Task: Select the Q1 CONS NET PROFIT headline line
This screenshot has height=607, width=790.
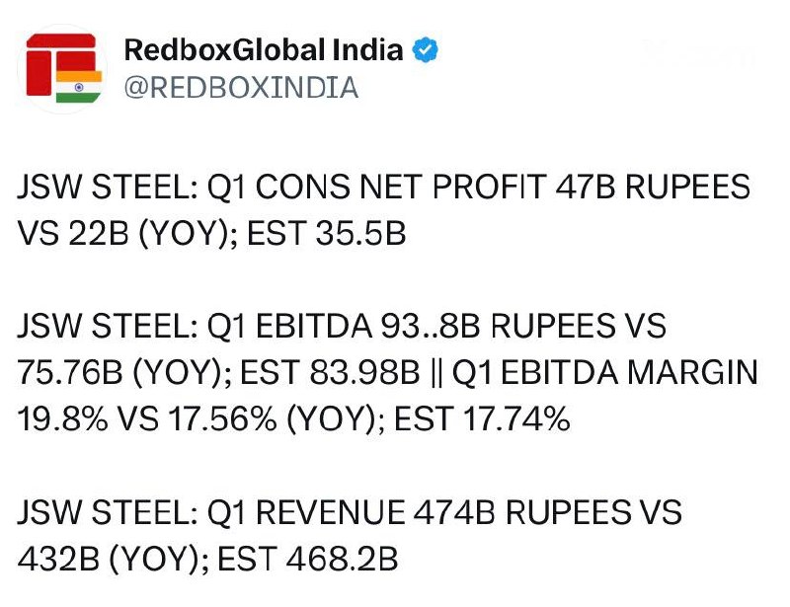Action: 383,187
